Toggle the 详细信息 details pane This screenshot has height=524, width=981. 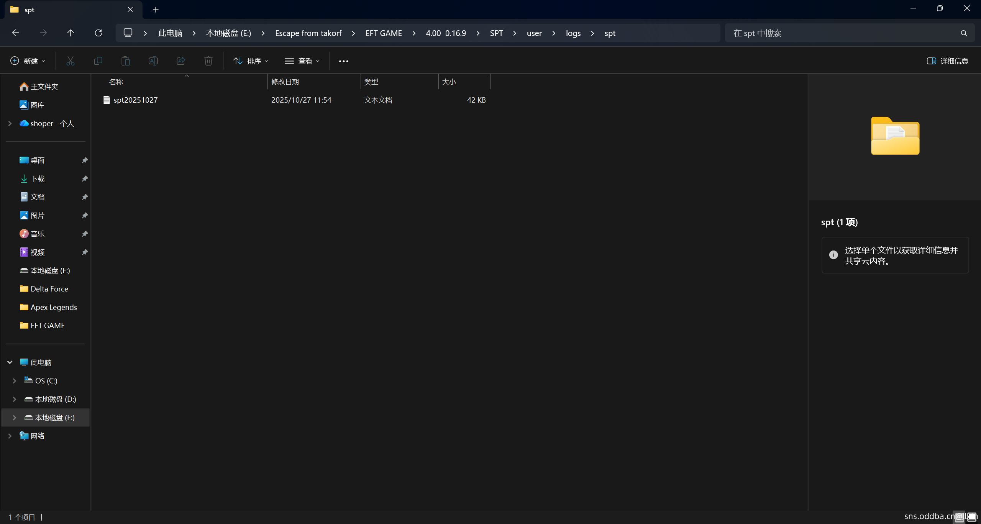(x=947, y=61)
